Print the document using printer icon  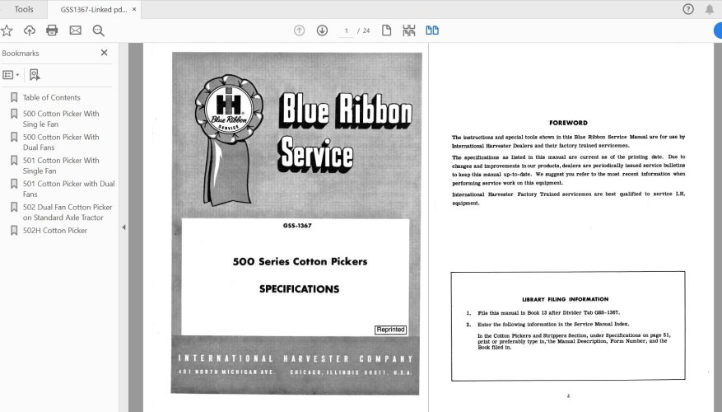coord(52,30)
